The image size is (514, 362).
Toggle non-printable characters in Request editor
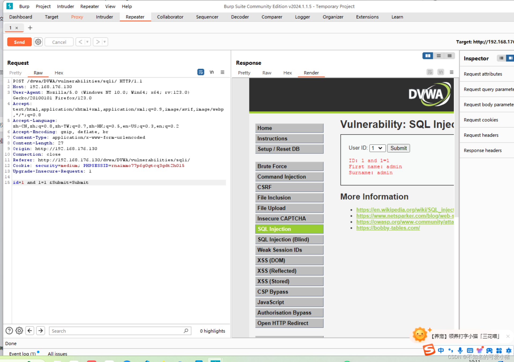211,72
